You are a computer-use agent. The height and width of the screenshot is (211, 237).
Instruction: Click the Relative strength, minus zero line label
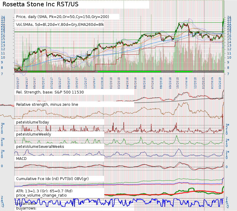[47, 104]
